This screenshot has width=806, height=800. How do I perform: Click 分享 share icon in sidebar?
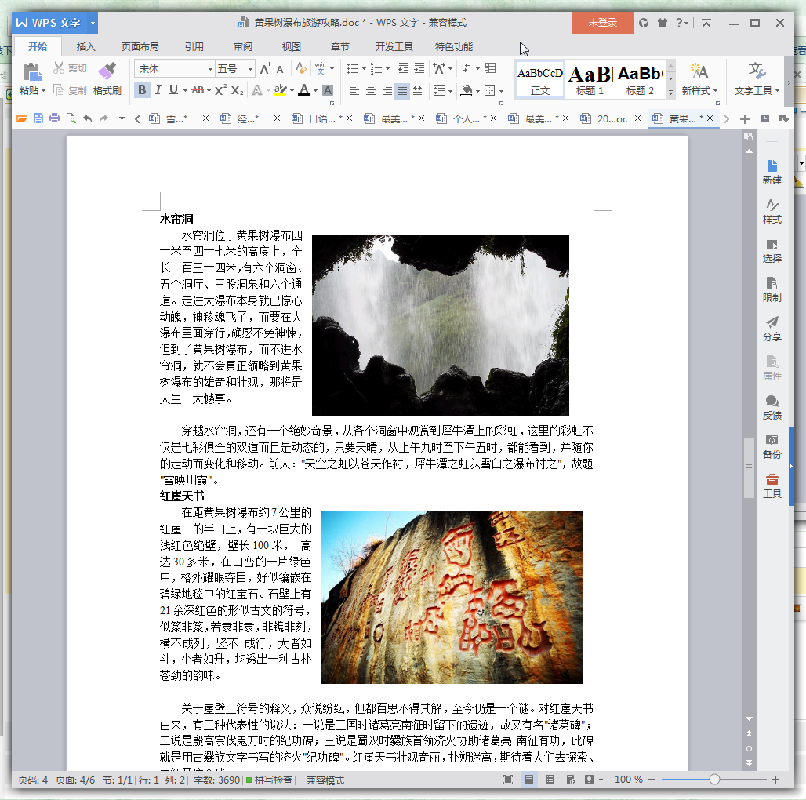point(772,329)
